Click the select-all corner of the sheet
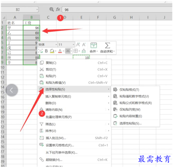The height and width of the screenshot is (168, 173). point(4,17)
